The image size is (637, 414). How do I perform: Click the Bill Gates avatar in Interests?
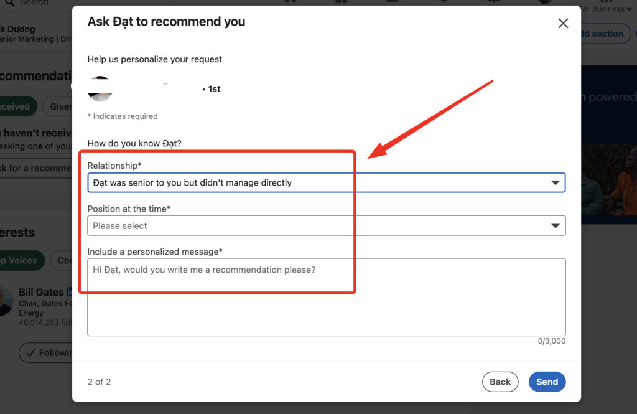[6, 301]
